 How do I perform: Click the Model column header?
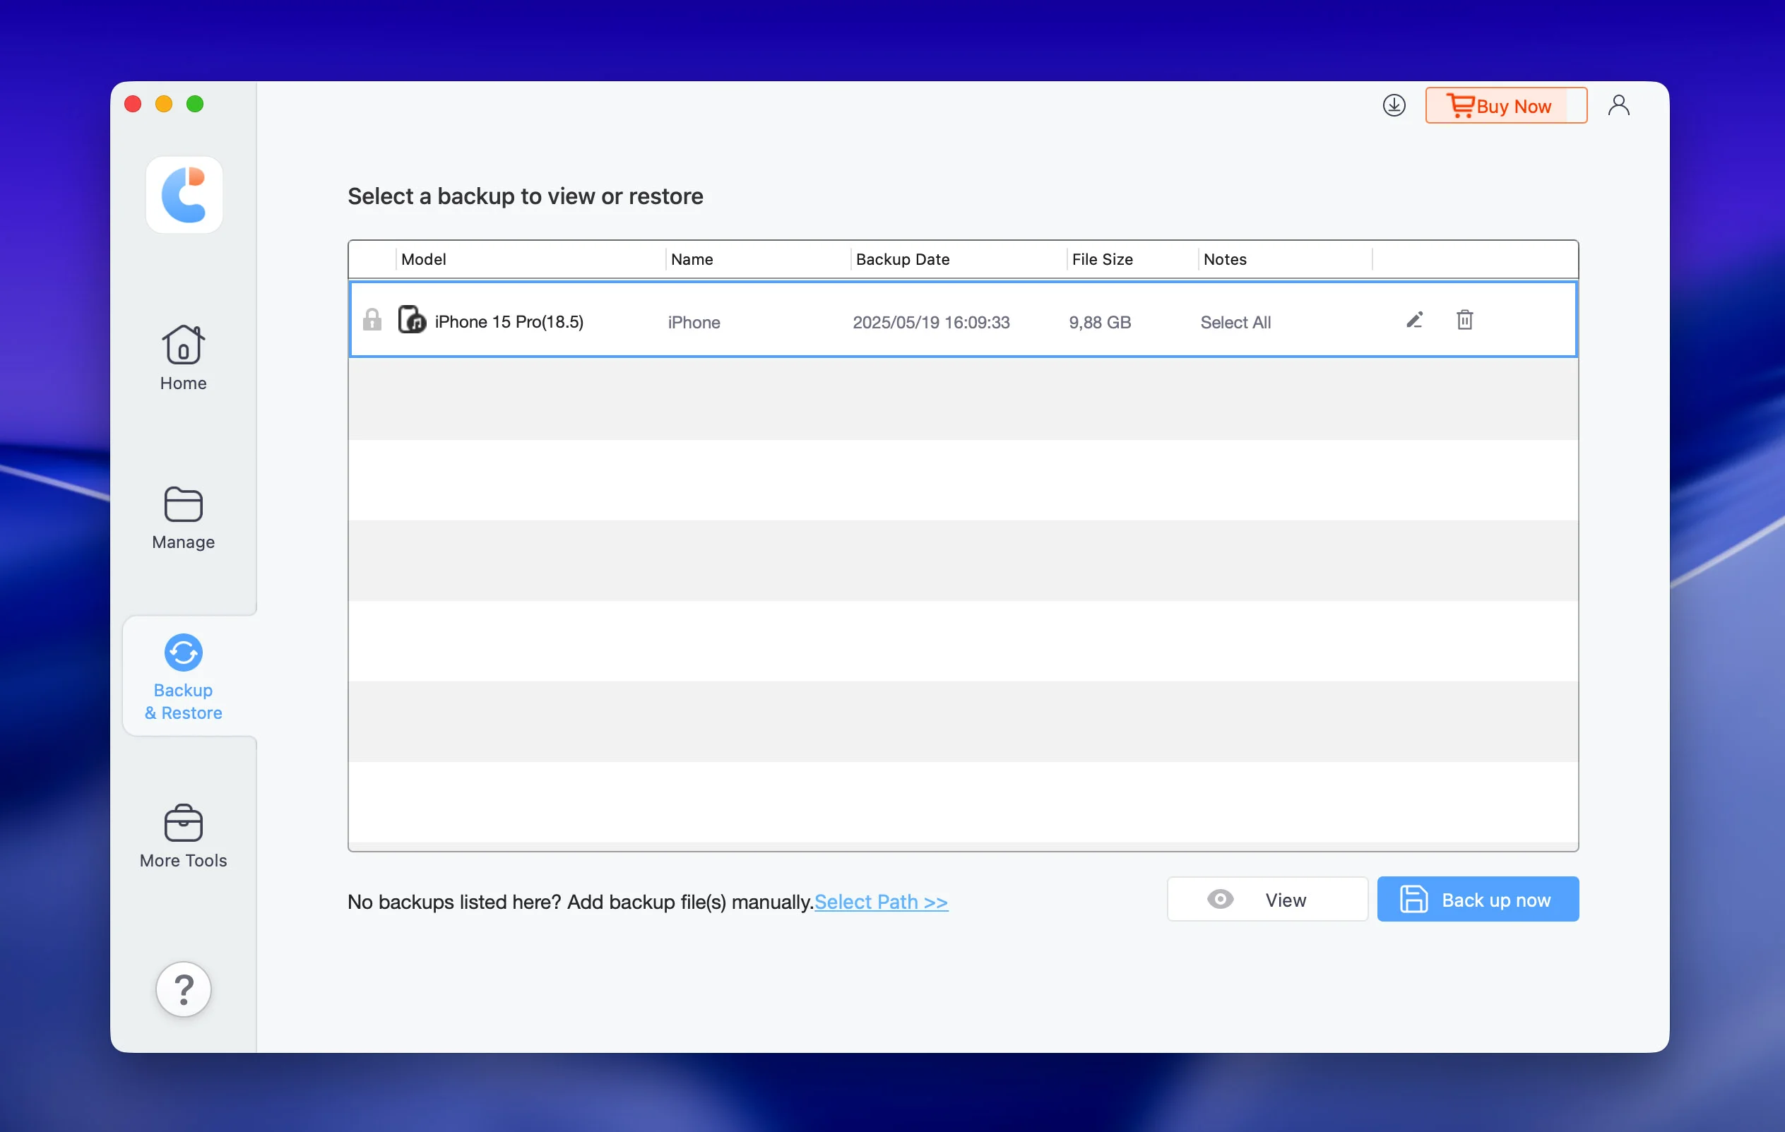423,259
